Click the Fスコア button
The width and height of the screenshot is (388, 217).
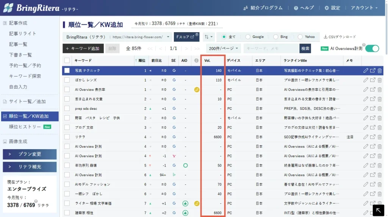[186, 37]
